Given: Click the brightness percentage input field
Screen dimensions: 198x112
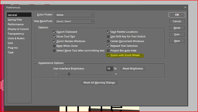Looking at the screenshot, I should [110, 69].
